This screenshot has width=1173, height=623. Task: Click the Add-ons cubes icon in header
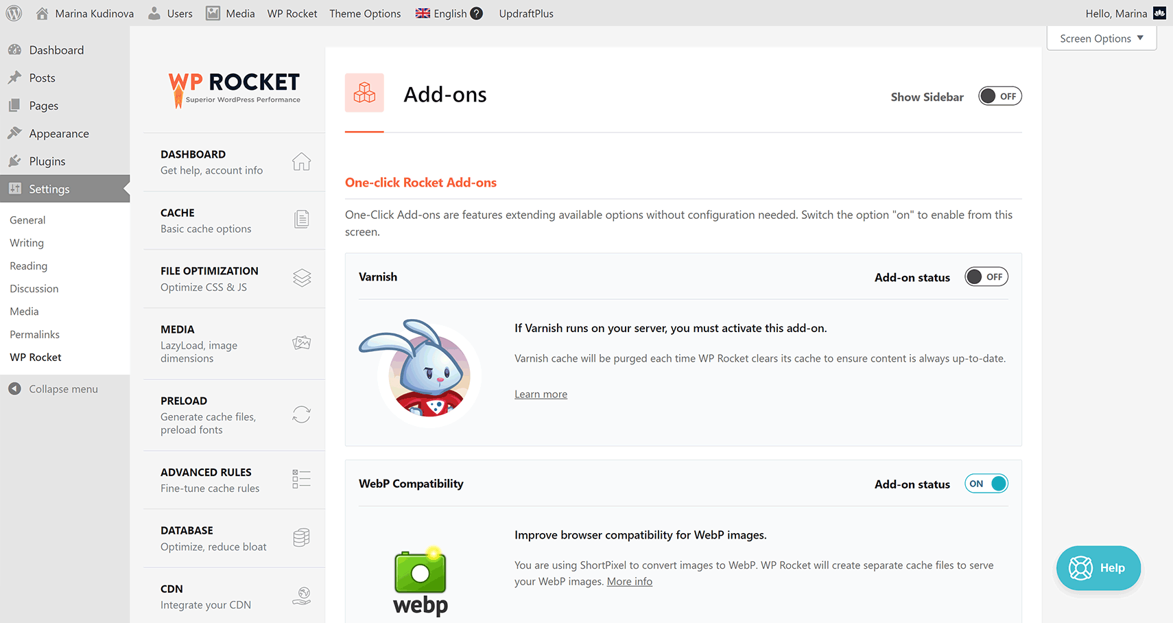pos(364,93)
